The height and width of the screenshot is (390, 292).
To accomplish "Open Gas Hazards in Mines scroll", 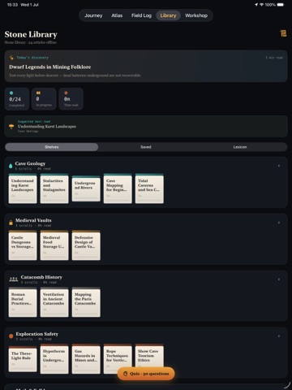I will click(x=86, y=359).
